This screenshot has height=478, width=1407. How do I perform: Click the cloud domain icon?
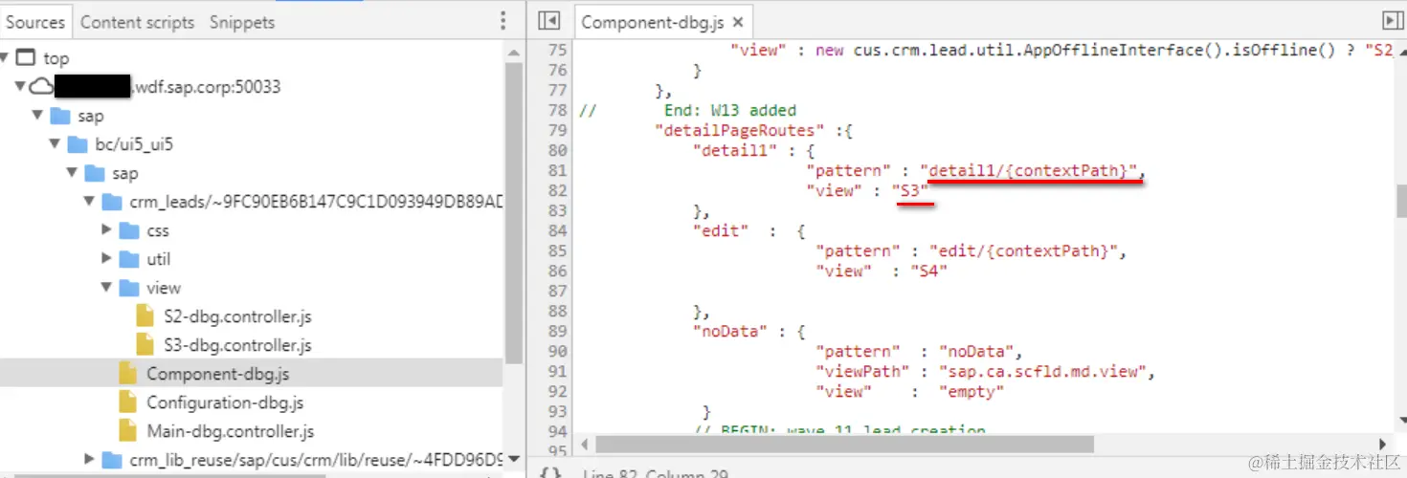pos(40,87)
